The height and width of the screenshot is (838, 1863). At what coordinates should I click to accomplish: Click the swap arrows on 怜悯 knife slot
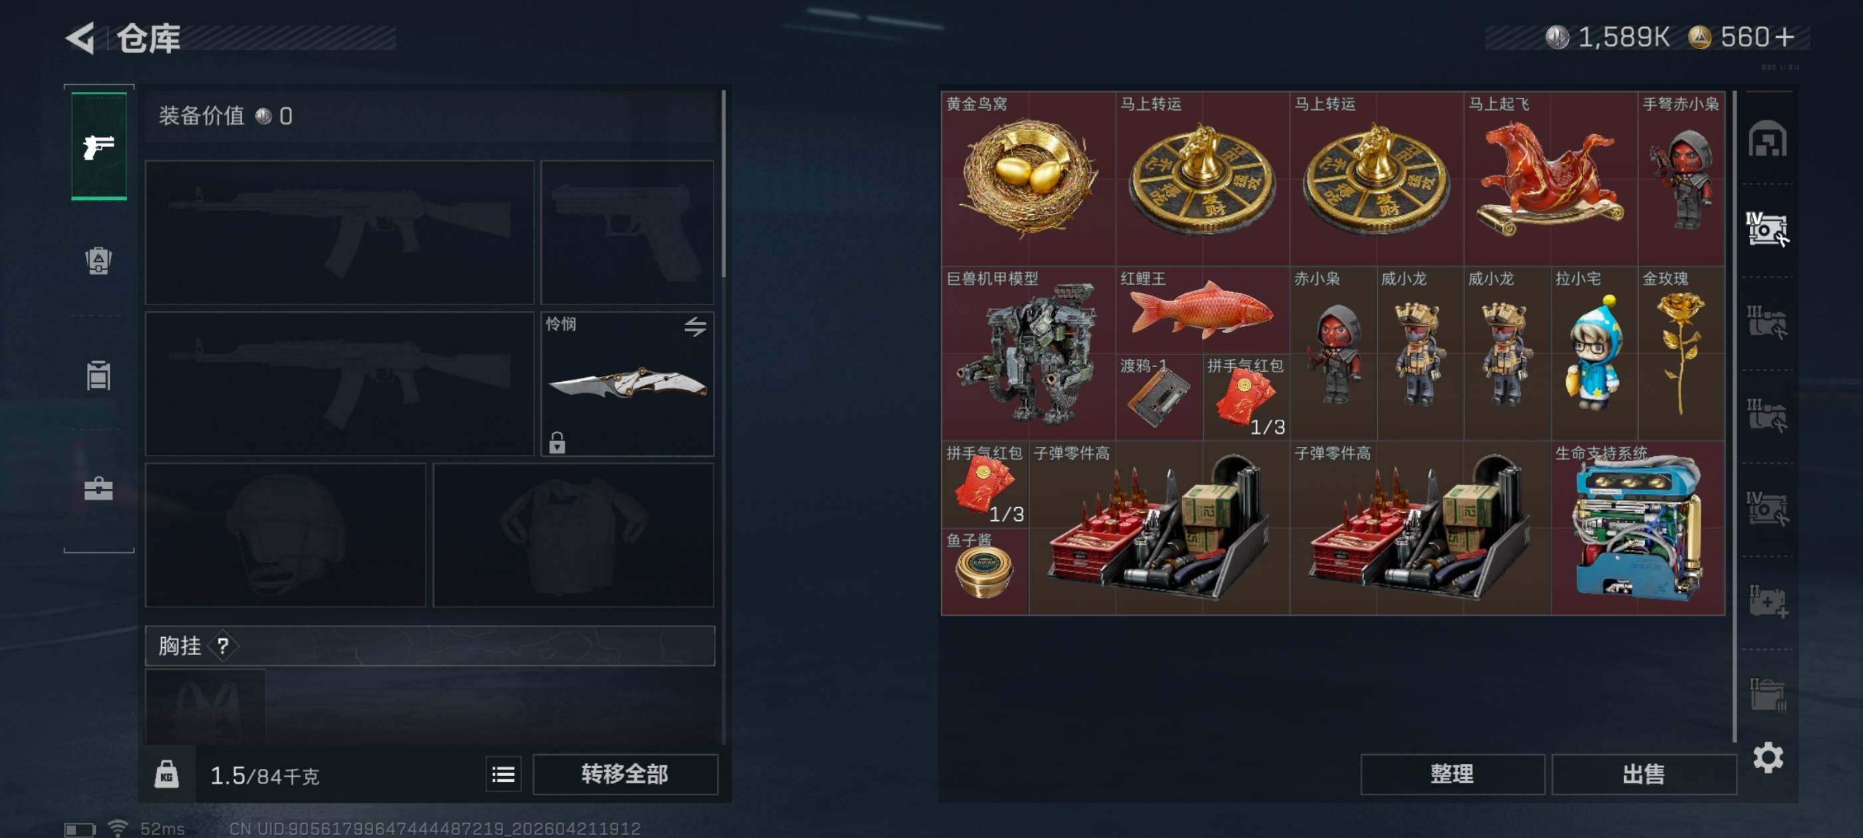pyautogui.click(x=695, y=327)
